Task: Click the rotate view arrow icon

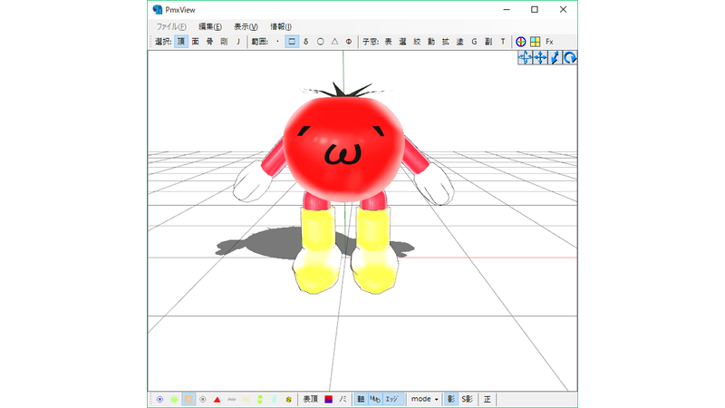Action: (x=570, y=58)
